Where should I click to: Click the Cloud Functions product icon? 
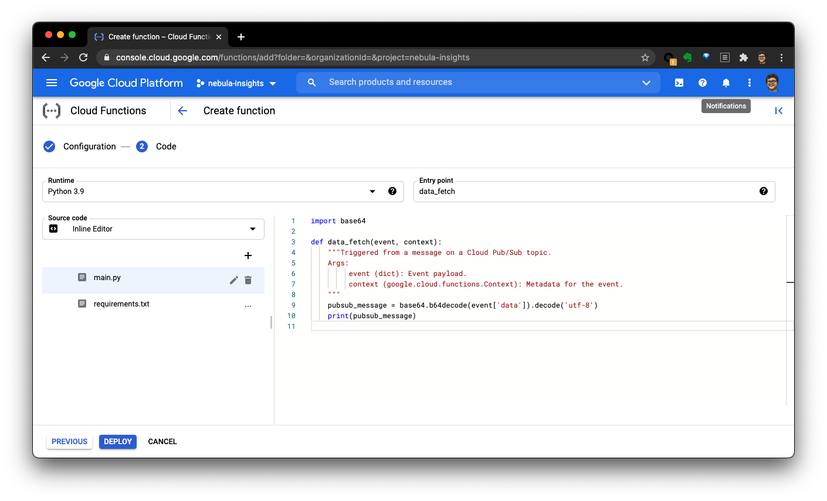pyautogui.click(x=52, y=111)
